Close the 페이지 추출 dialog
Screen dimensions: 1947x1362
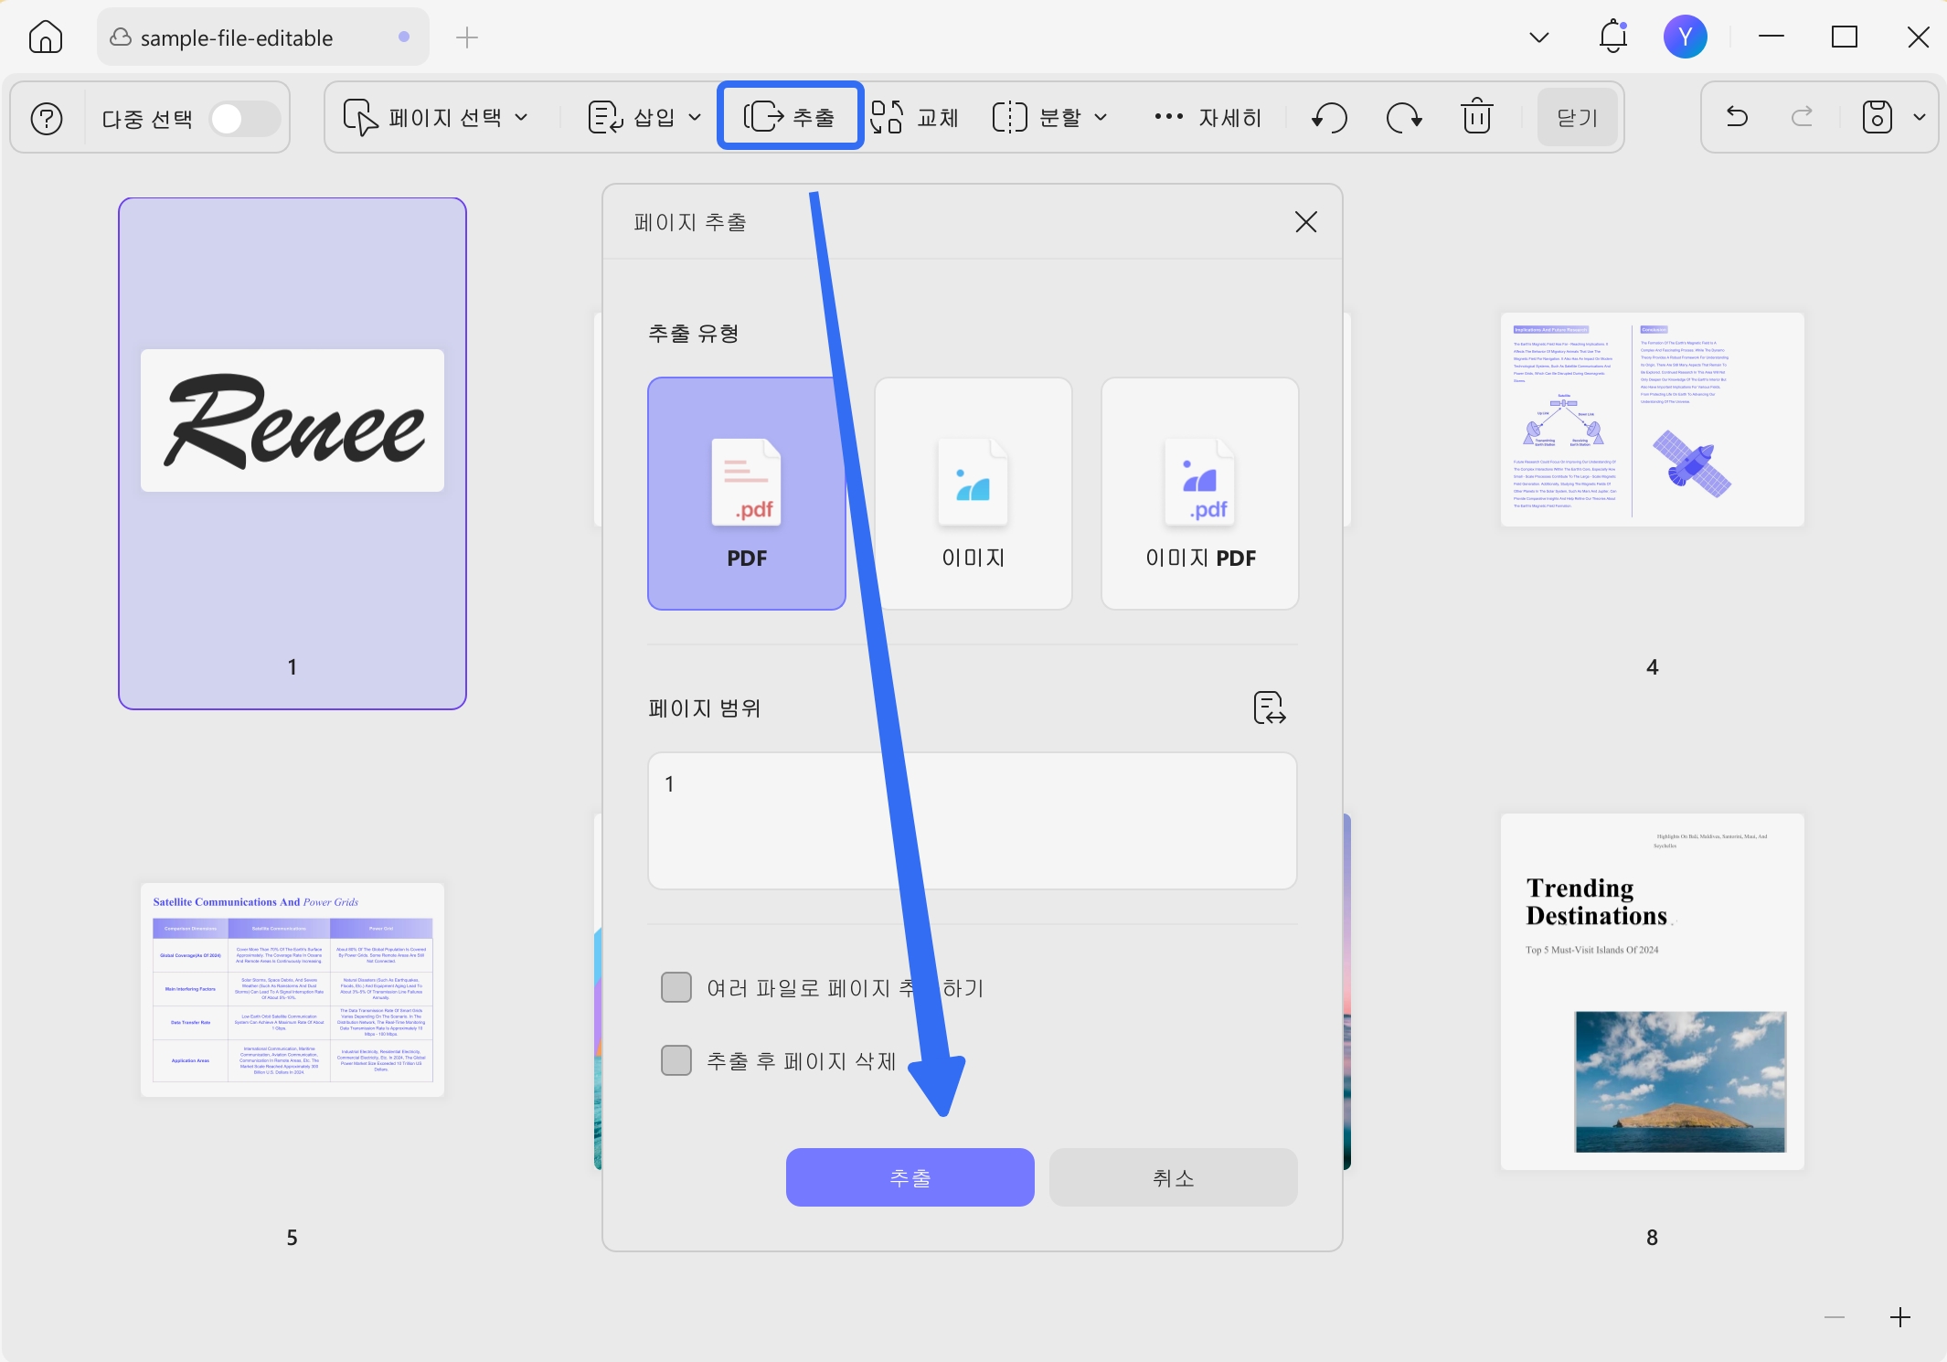coord(1306,222)
